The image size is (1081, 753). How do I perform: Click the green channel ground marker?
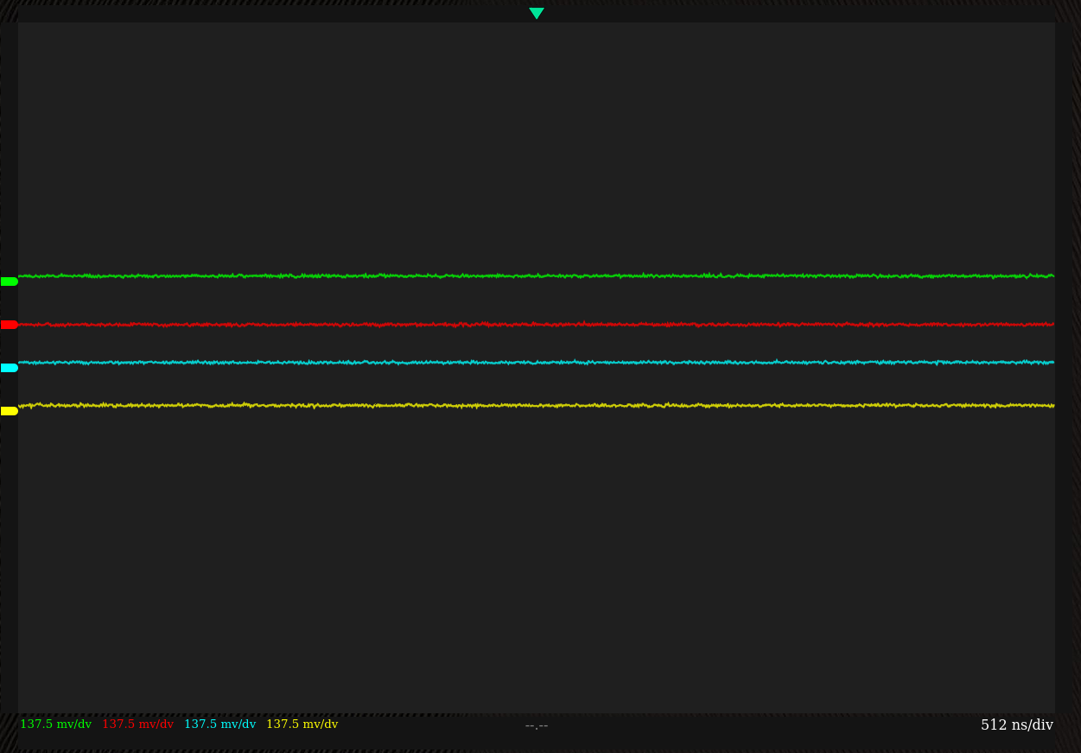10,282
